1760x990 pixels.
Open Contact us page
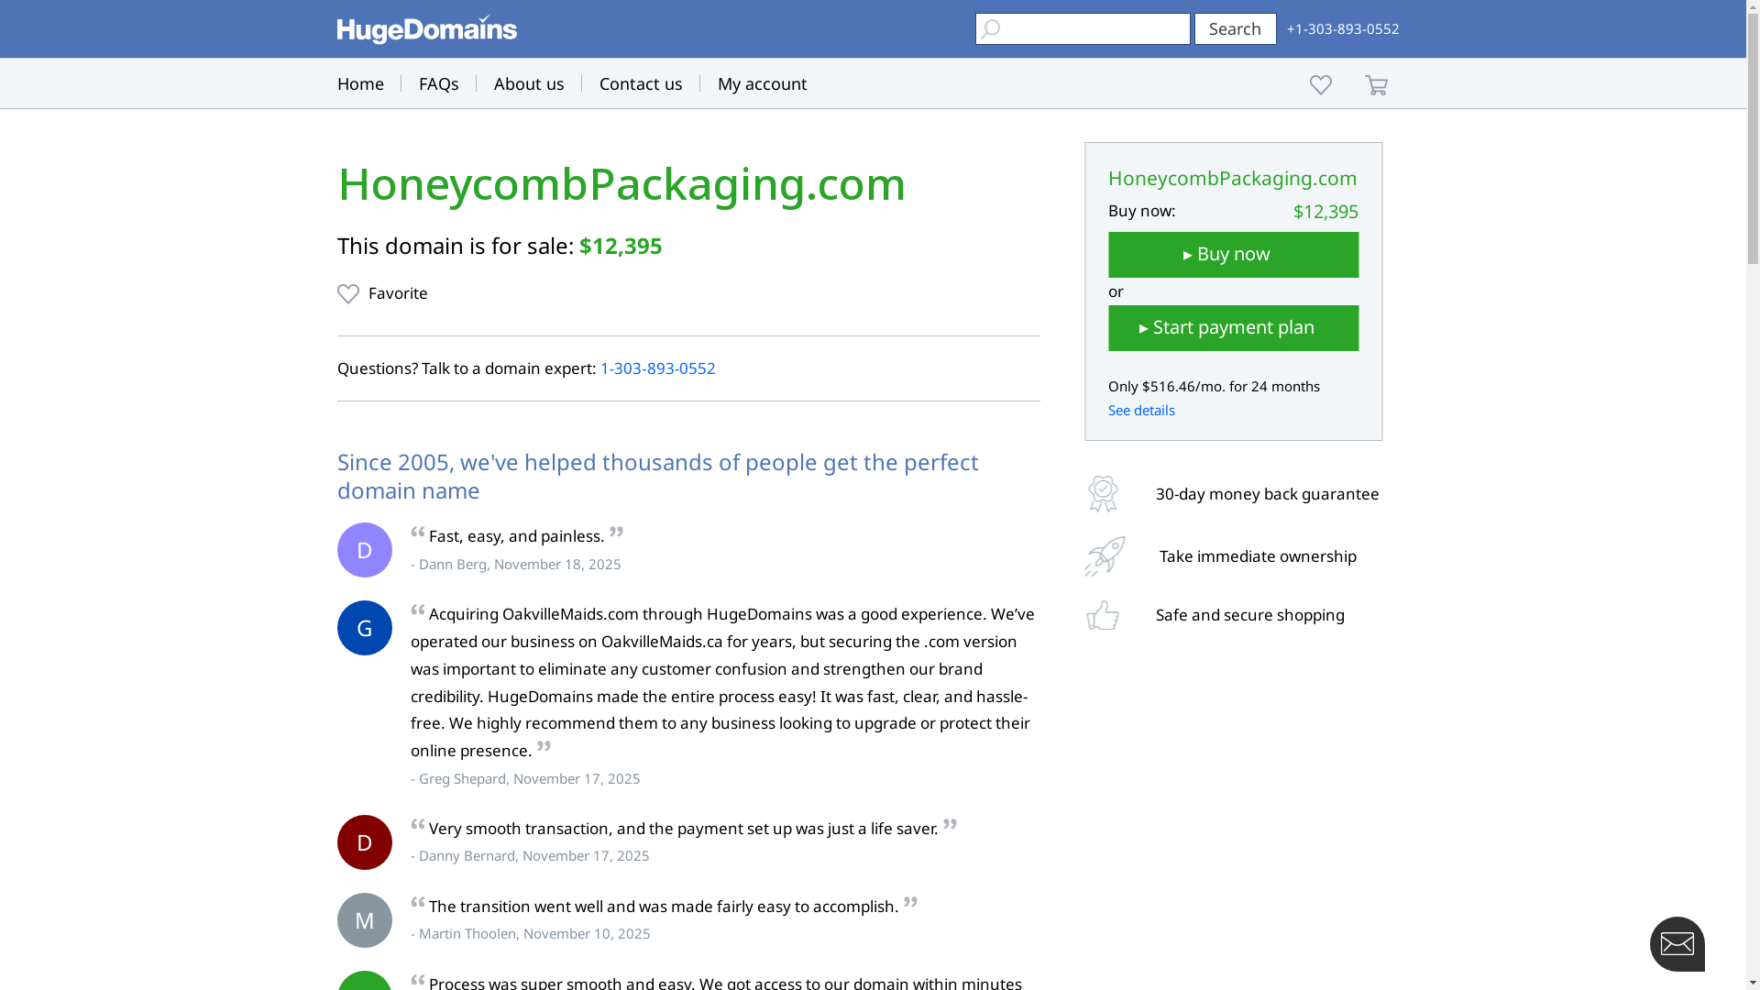click(641, 83)
